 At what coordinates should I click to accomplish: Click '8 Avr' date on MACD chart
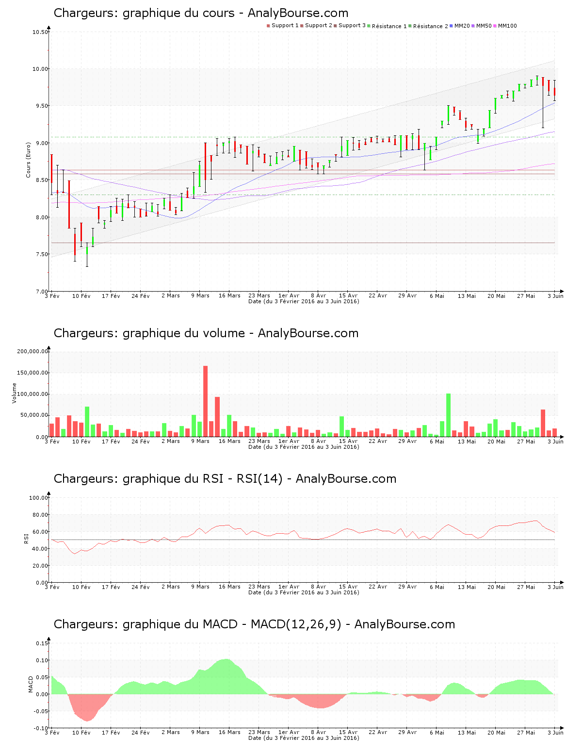click(319, 732)
